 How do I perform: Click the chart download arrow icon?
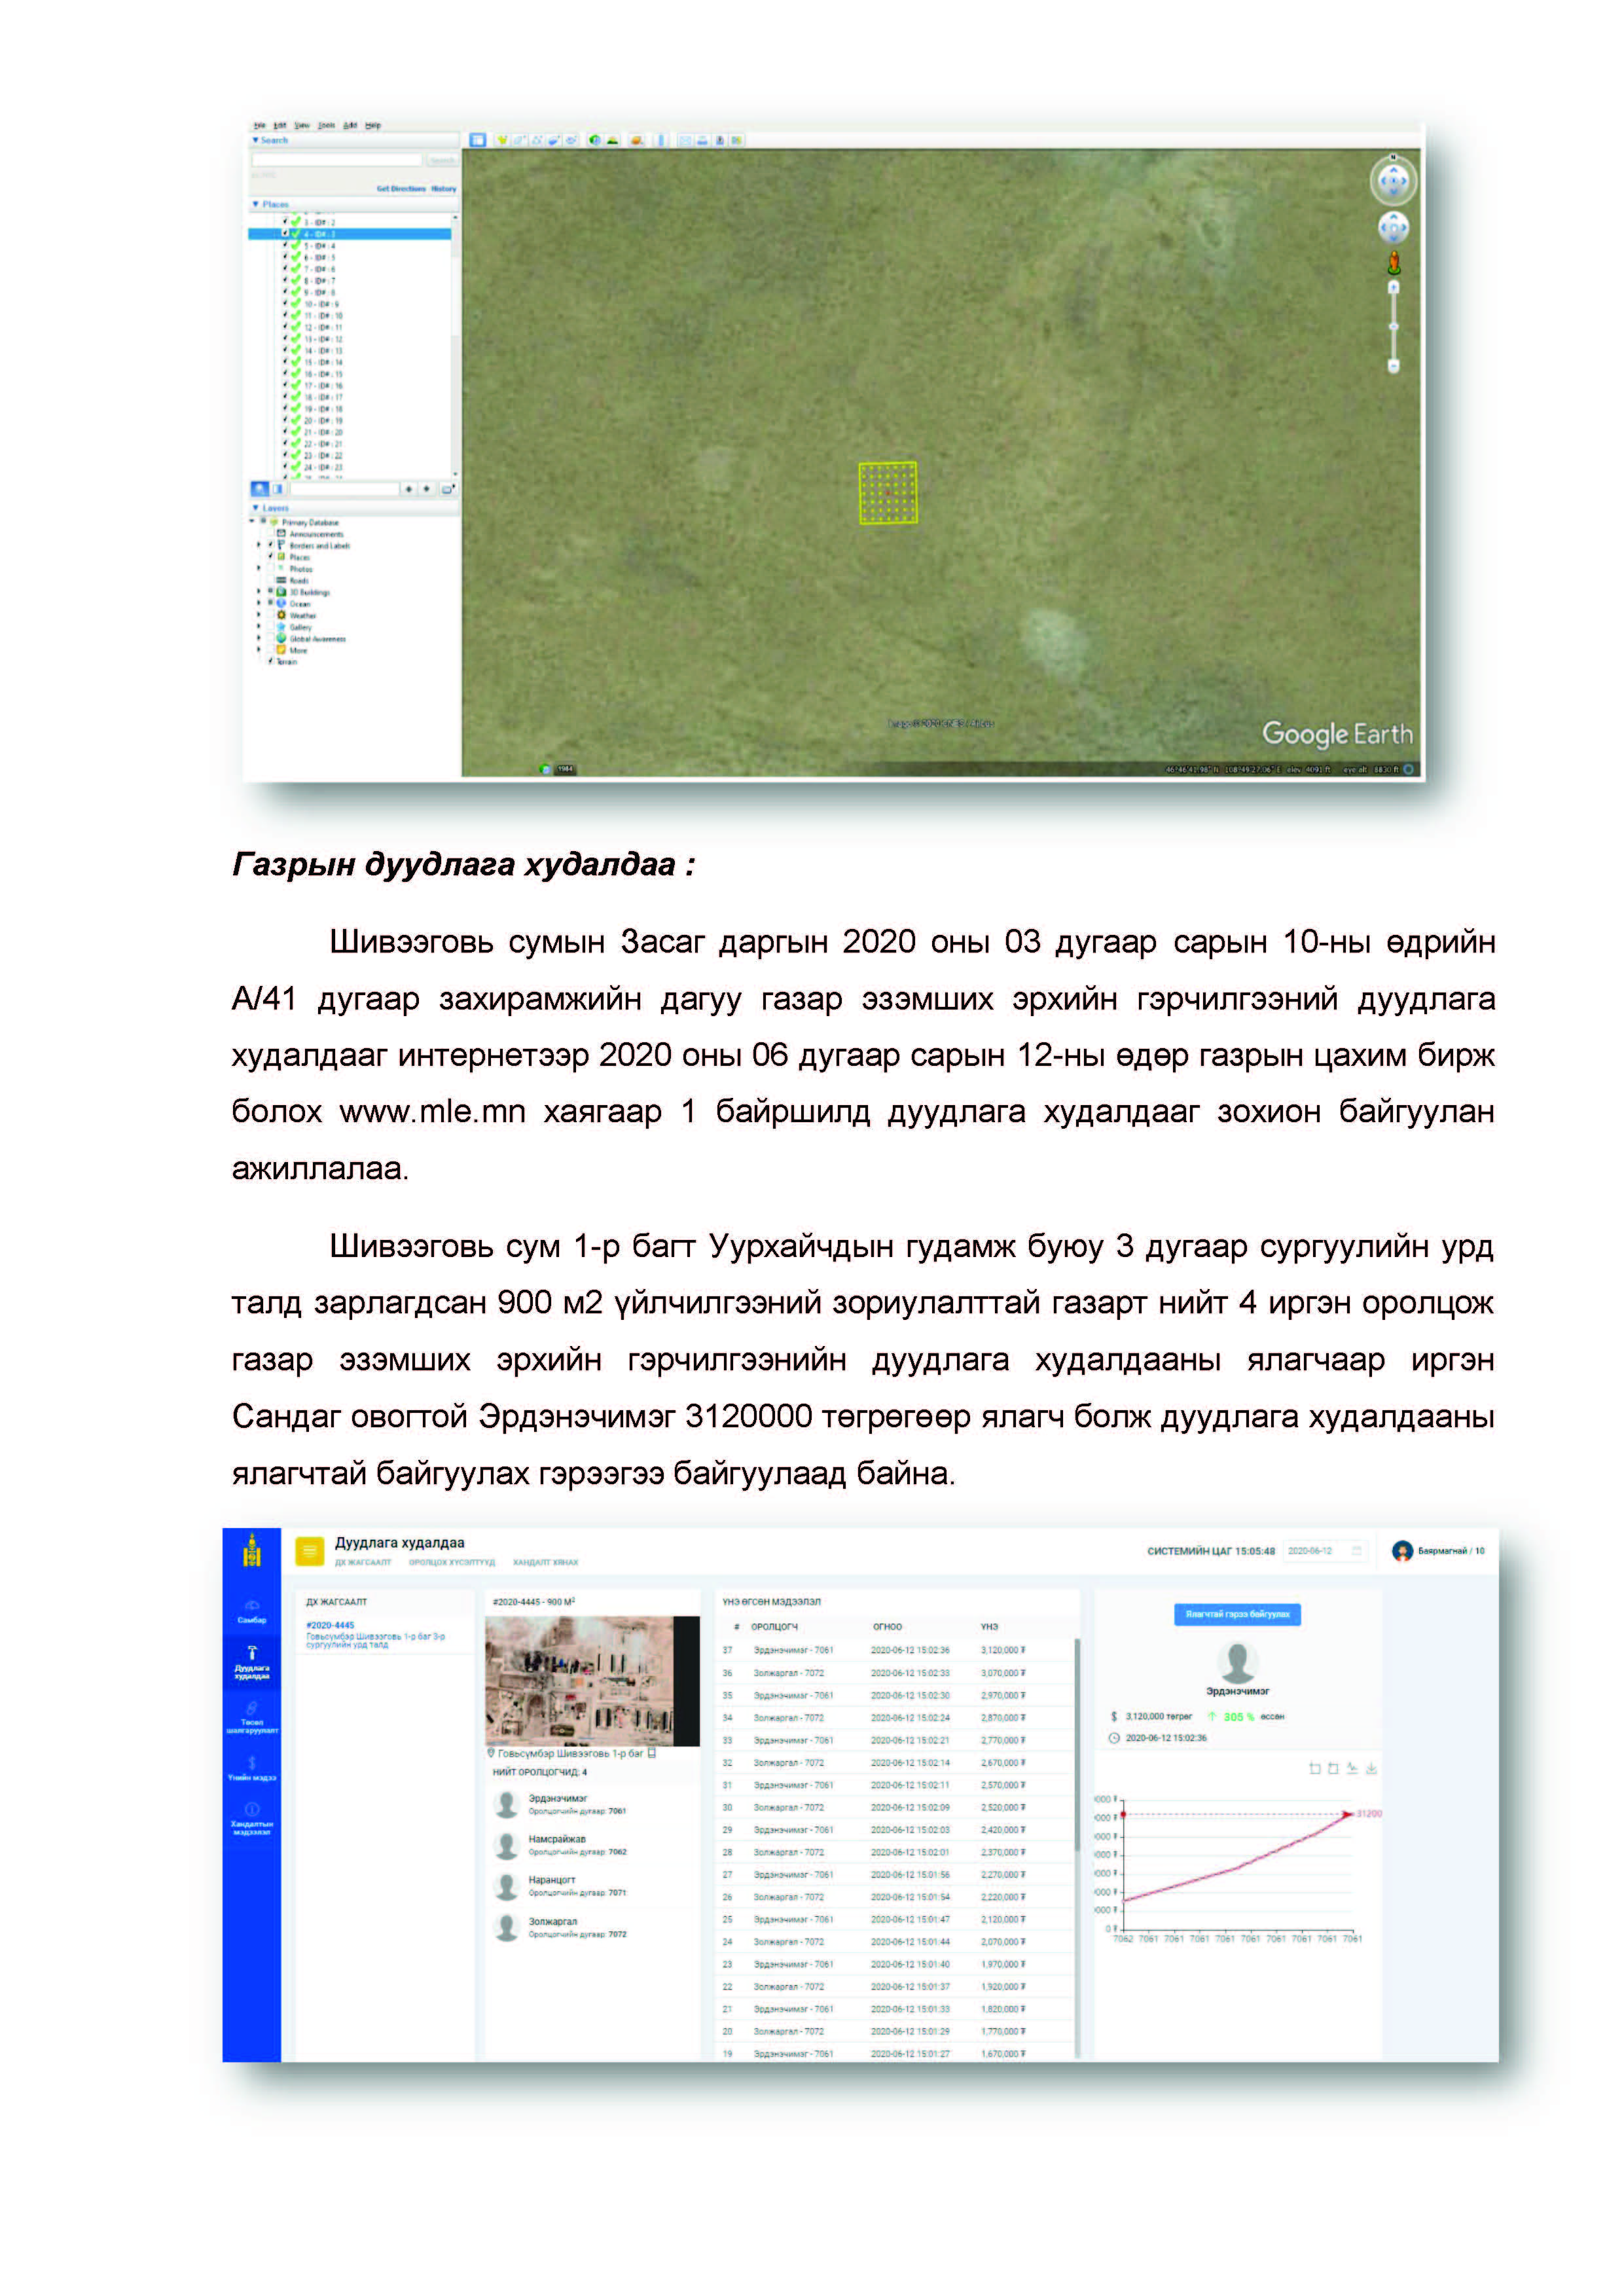coord(1372,1768)
